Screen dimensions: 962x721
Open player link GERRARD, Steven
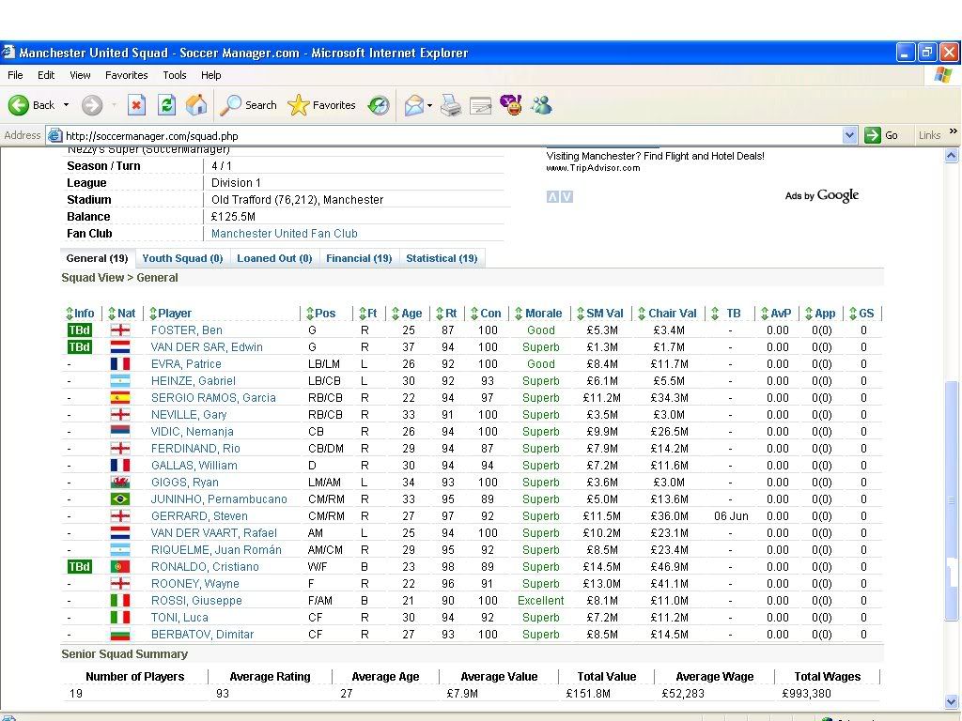click(x=199, y=516)
